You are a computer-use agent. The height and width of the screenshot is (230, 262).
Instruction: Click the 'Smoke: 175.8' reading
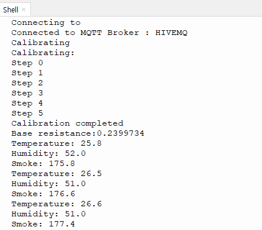pos(43,164)
